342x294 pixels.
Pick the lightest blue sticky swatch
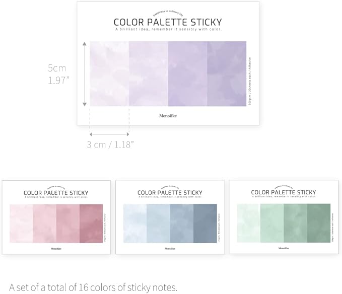click(134, 224)
